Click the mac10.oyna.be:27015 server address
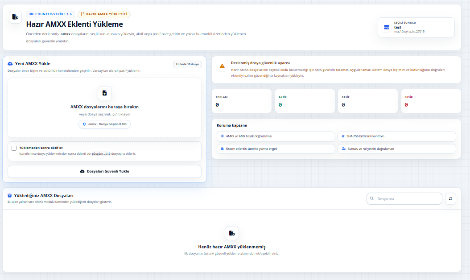This screenshot has height=280, width=470. click(x=409, y=32)
